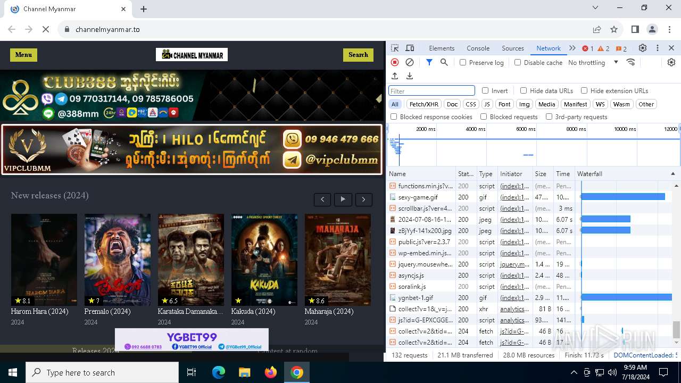Filter requests by CSS type

pyautogui.click(x=470, y=104)
